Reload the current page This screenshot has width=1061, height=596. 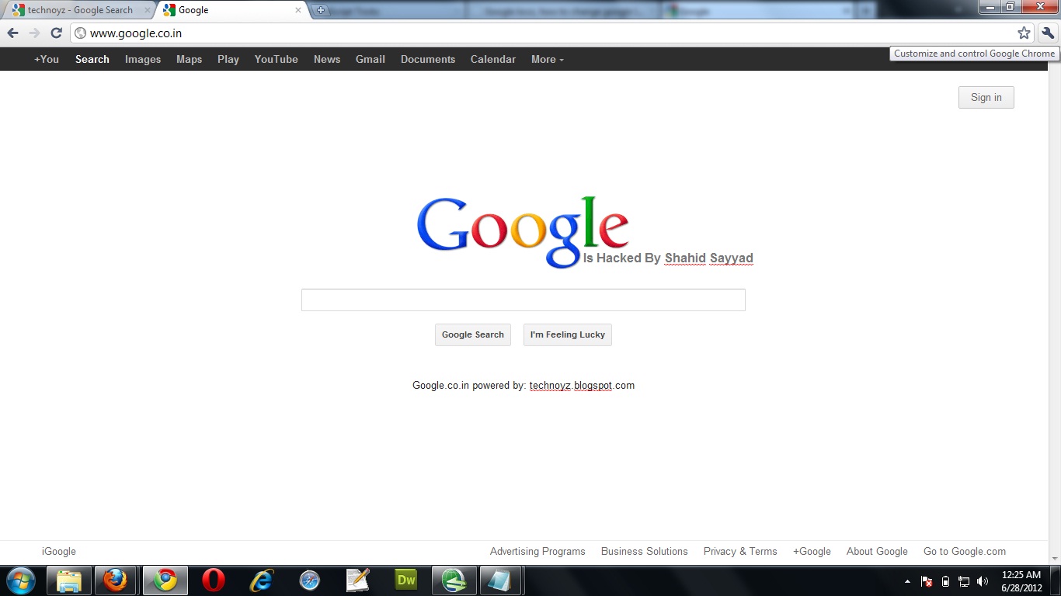[54, 33]
